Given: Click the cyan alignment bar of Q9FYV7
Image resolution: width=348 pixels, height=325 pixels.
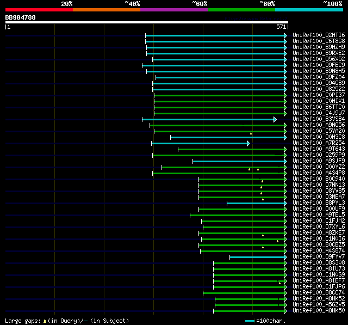Looking at the screenshot, I should coord(257,257).
